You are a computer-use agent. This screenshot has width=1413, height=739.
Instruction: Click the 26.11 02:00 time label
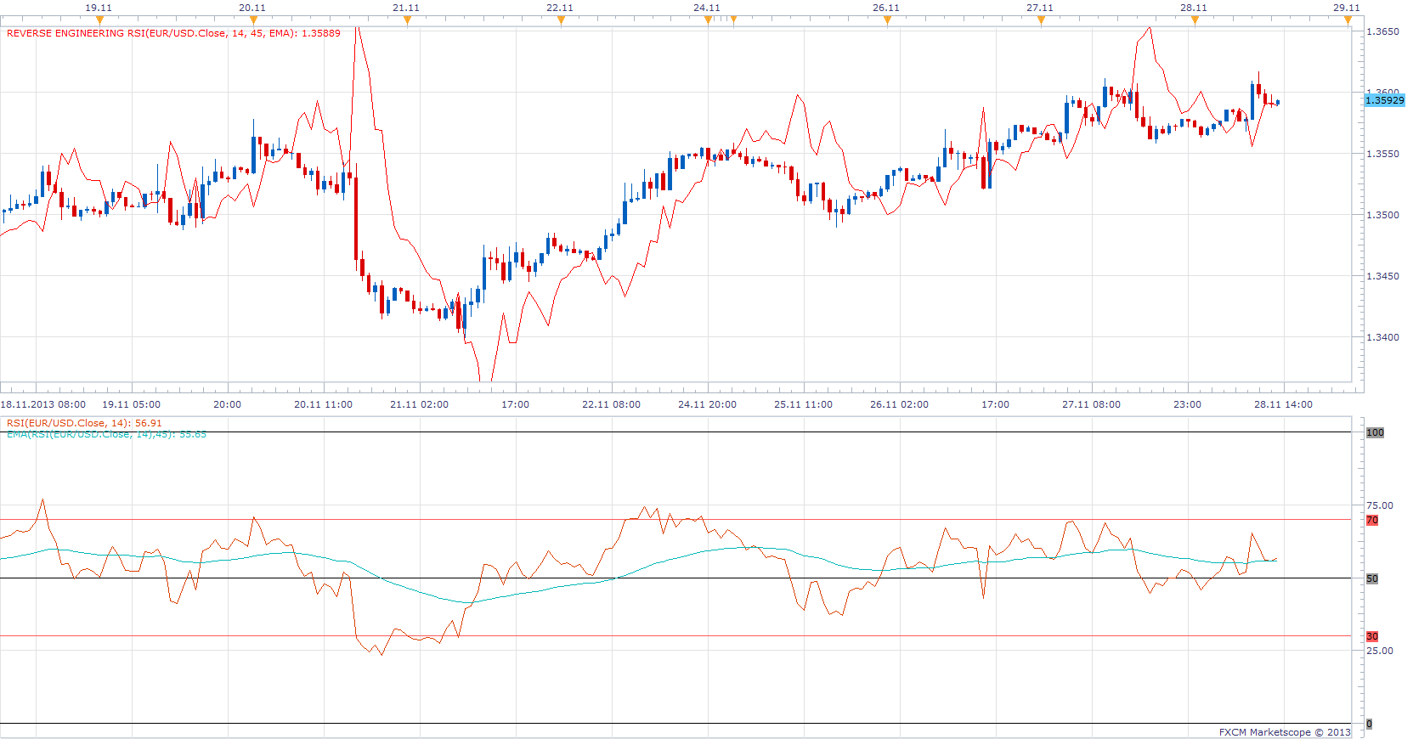(x=900, y=404)
